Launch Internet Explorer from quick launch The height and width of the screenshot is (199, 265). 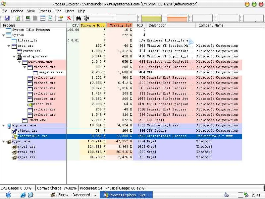coord(23,195)
